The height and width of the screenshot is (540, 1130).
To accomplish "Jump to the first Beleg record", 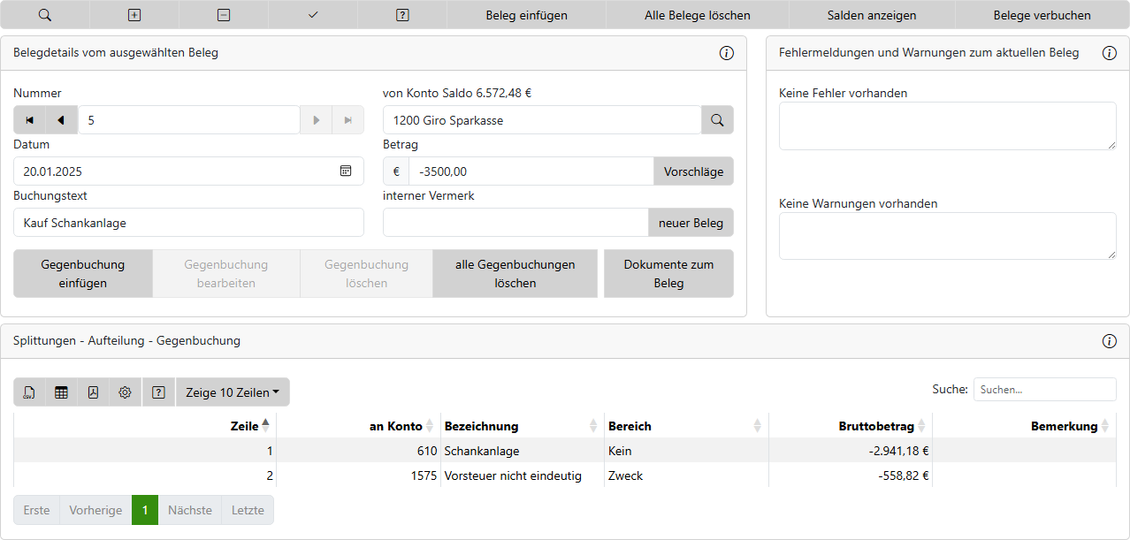I will click(29, 120).
